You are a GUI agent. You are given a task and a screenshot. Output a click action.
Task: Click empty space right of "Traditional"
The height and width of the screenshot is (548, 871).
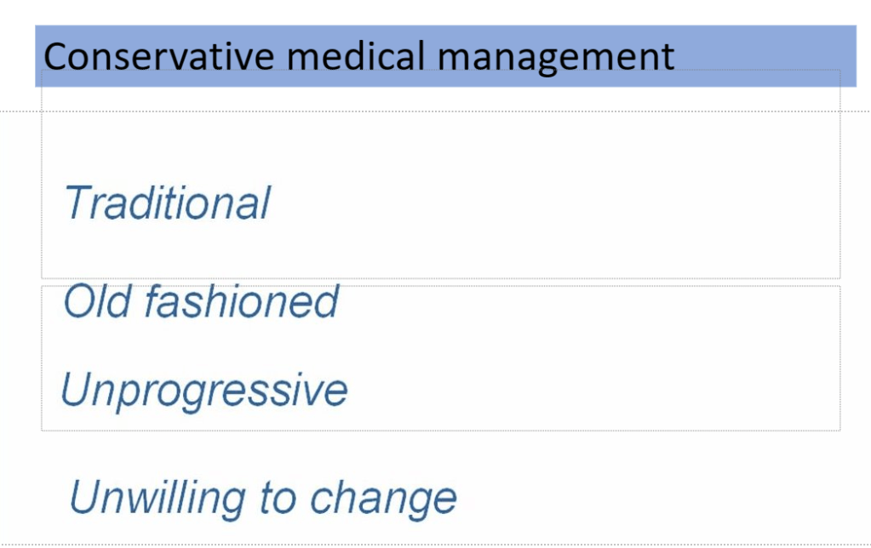(553, 204)
